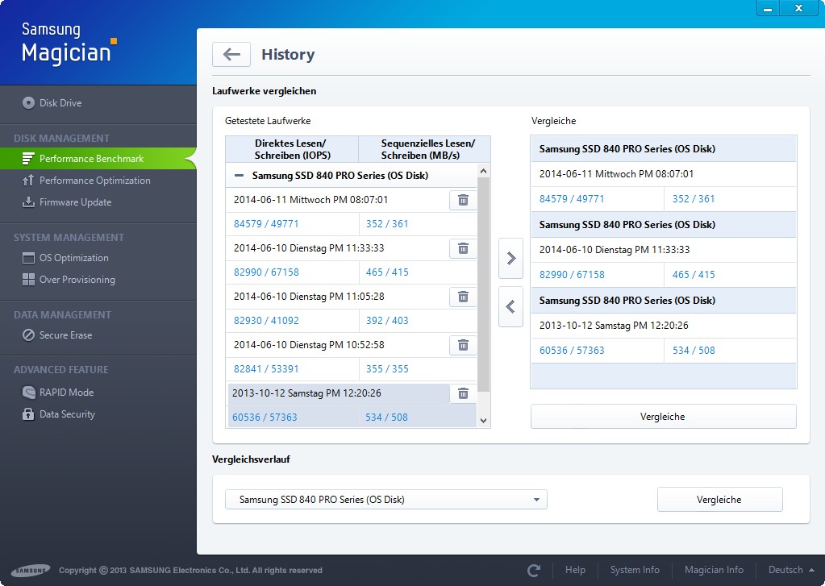
Task: Click the 82841 / 53391 IOPS value
Action: pos(266,368)
